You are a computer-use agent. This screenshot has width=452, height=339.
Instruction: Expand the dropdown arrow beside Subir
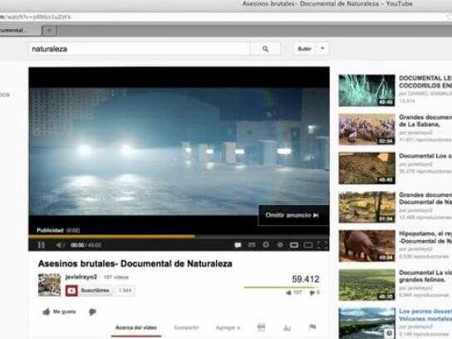pos(323,49)
